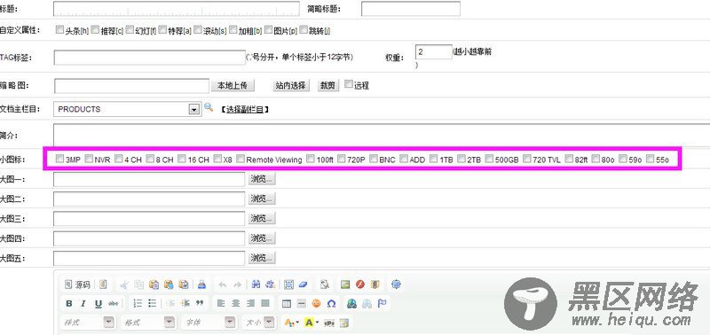Viewport: 710px width, 335px height.
Task: Click the Remove Format eraser icon
Action: tap(304, 284)
